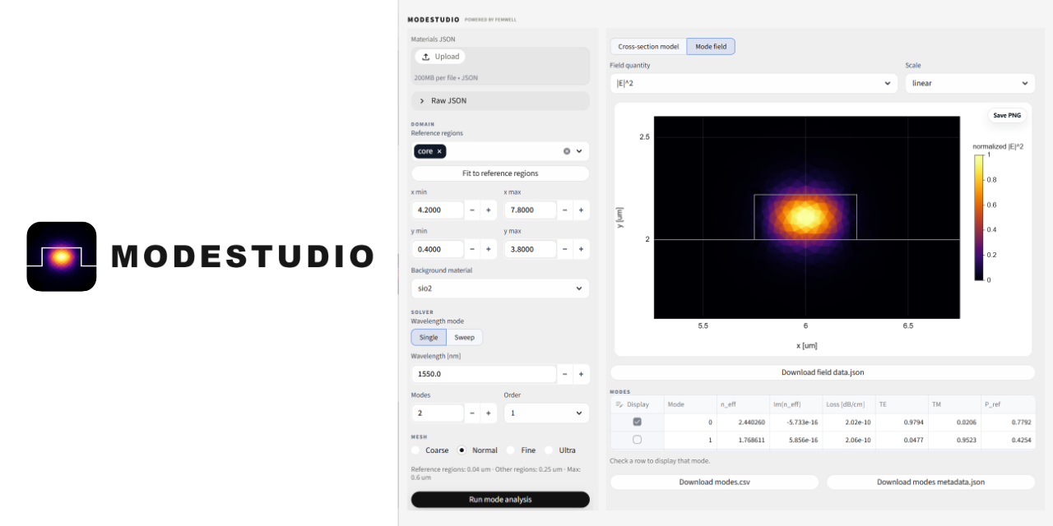
Task: Increase x min value with plus
Action: 489,210
